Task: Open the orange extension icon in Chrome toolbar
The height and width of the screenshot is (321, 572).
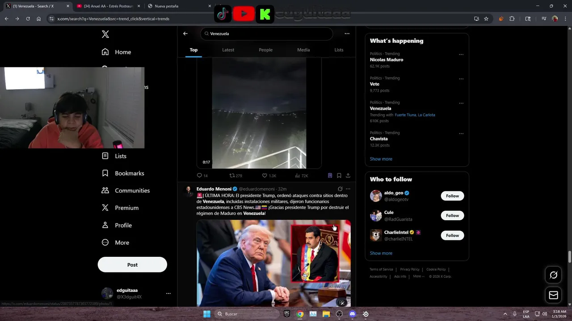Action: [x=501, y=19]
